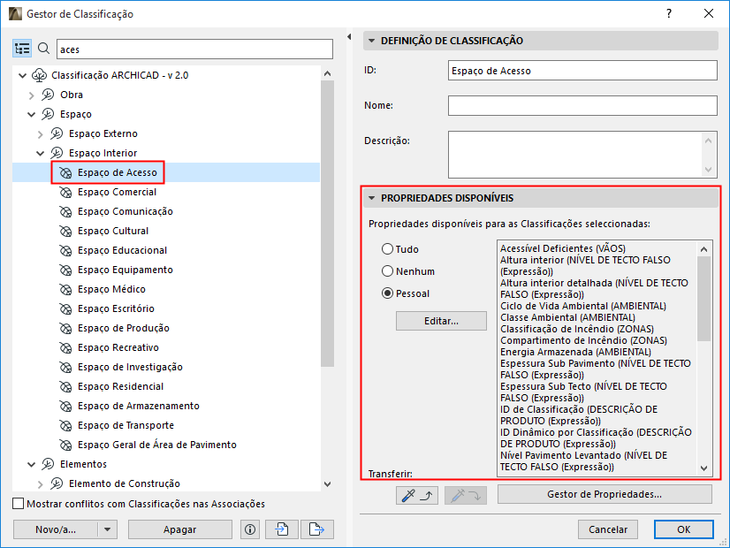
Task: Click the Novo/a... button
Action: [56, 529]
